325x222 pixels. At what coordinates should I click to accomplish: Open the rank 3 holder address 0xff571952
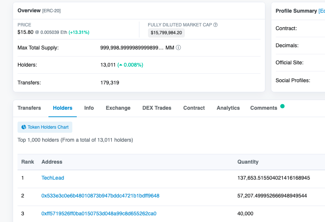(x=99, y=213)
